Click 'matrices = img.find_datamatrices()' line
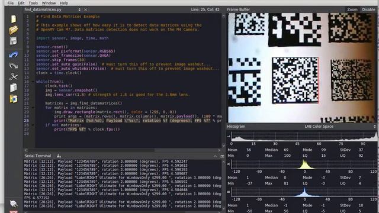 83,104
